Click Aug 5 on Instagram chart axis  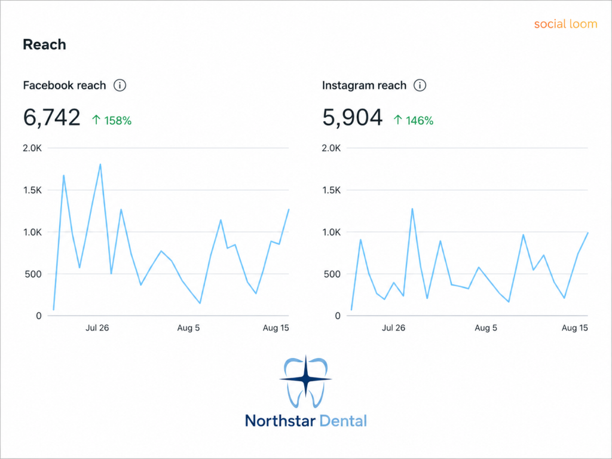click(x=486, y=328)
